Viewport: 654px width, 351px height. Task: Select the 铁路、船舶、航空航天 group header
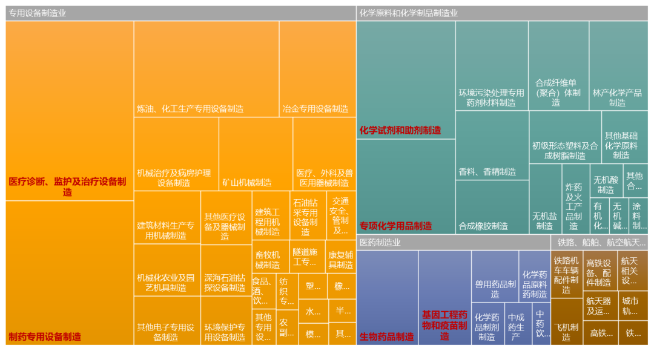599,243
